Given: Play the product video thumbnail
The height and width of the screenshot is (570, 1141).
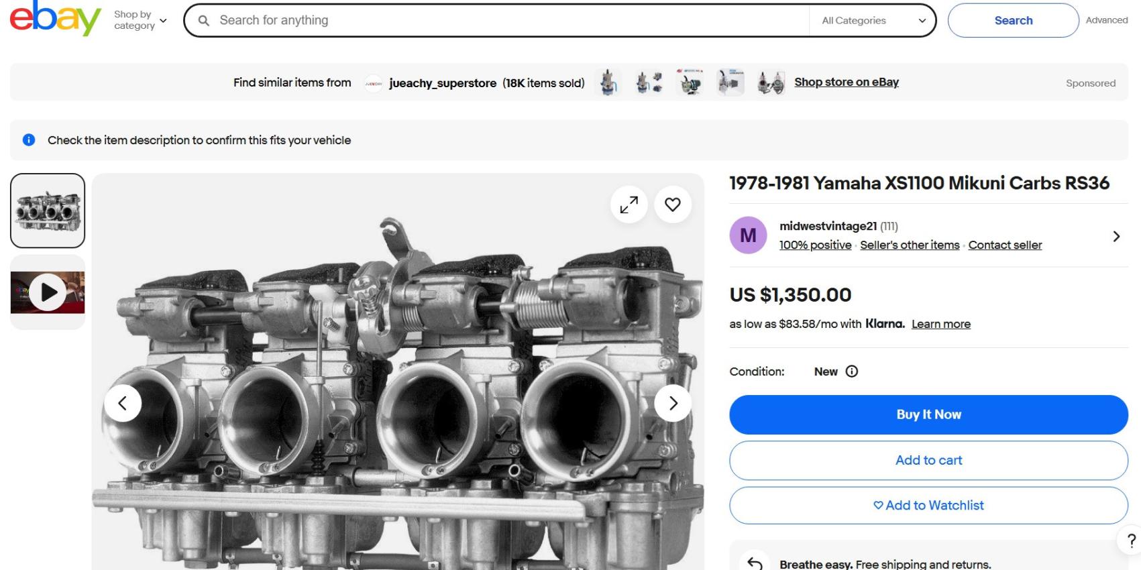Looking at the screenshot, I should (48, 292).
